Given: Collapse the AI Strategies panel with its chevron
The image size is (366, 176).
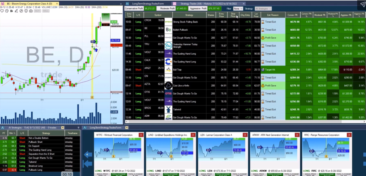Looking at the screenshot, I should click(x=78, y=128).
